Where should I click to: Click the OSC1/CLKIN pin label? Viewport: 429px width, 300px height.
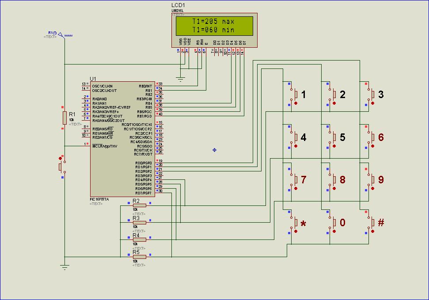click(103, 86)
